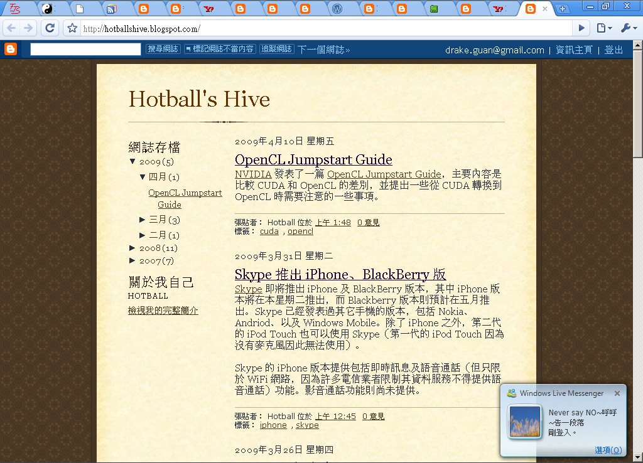The image size is (643, 463).
Task: Open the Hotball's Hive blog title
Action: tap(199, 99)
